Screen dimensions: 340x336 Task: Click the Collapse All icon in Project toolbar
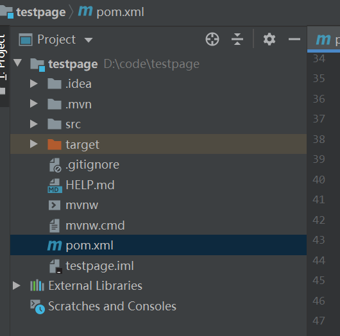point(237,39)
